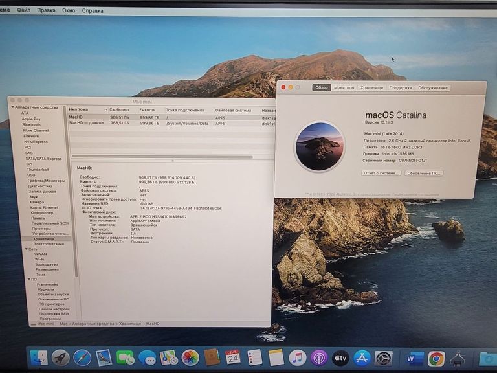Collapse the Аппаратные средства section triangle
497x373 pixels.
tap(13, 107)
